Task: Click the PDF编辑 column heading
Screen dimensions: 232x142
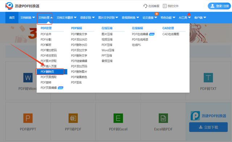Action: pos(76,28)
